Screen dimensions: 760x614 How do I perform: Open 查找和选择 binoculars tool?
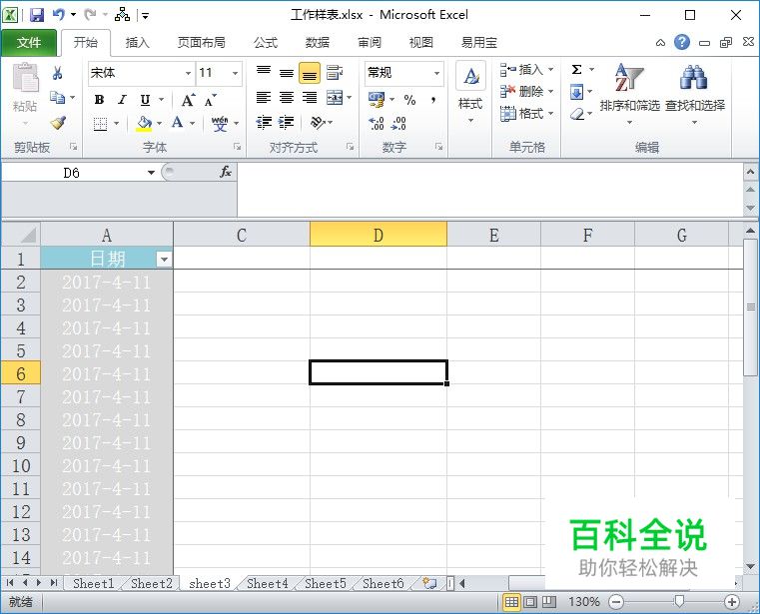pyautogui.click(x=694, y=92)
